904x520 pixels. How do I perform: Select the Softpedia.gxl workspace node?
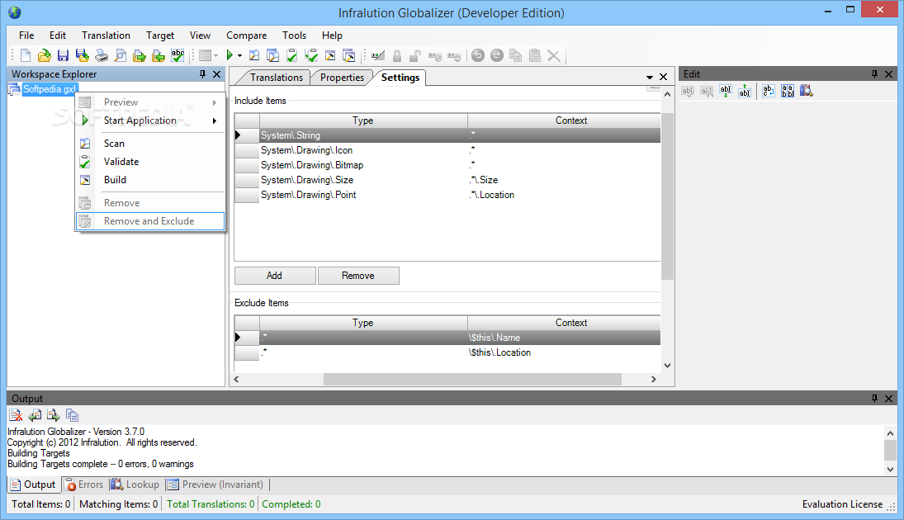[50, 89]
